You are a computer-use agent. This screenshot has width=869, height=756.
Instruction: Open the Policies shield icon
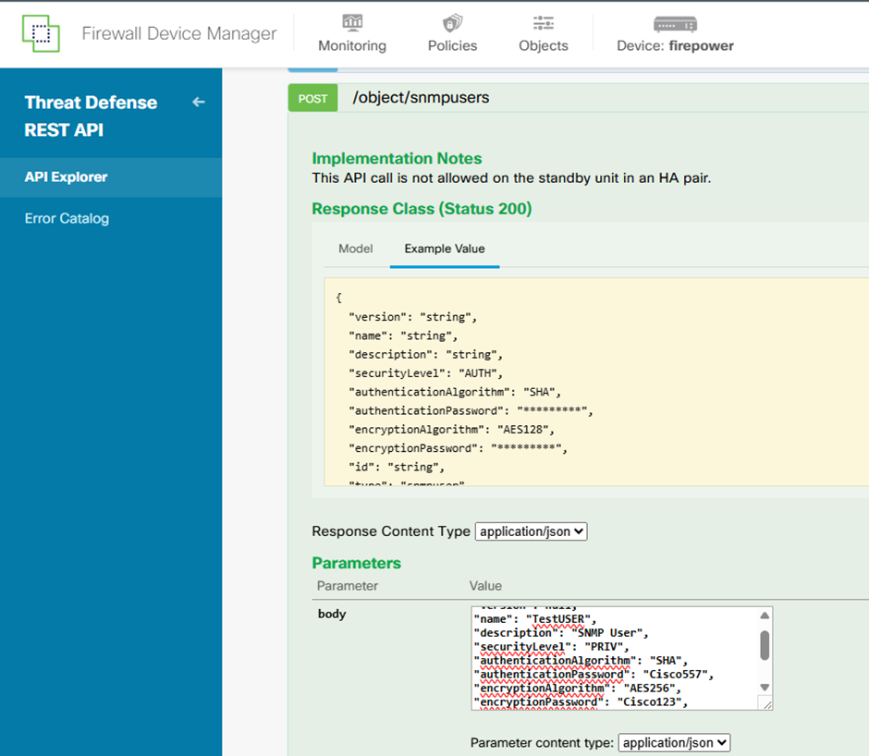[x=452, y=23]
